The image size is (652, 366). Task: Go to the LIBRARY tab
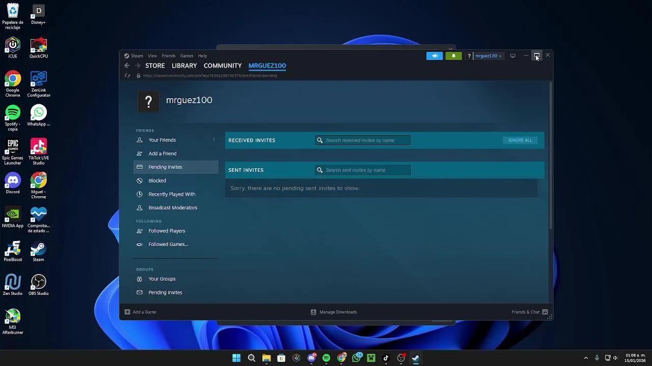pyautogui.click(x=184, y=66)
